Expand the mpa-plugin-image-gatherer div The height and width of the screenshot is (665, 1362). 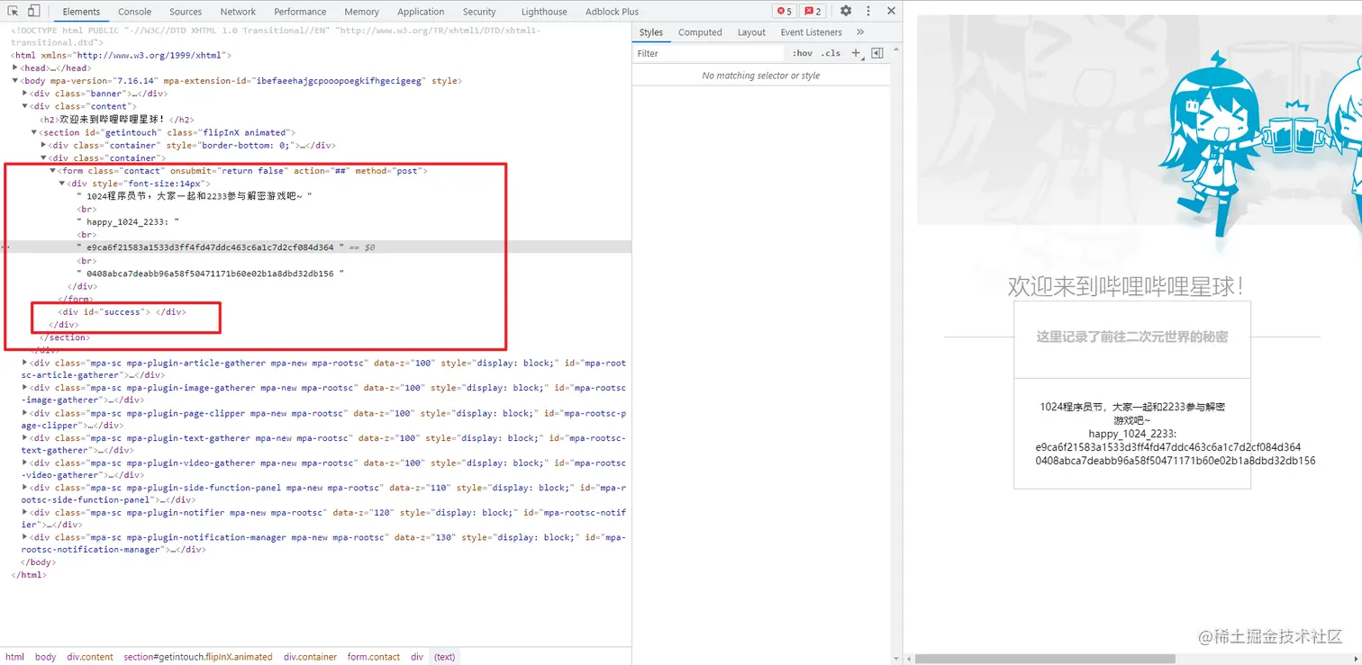25,388
